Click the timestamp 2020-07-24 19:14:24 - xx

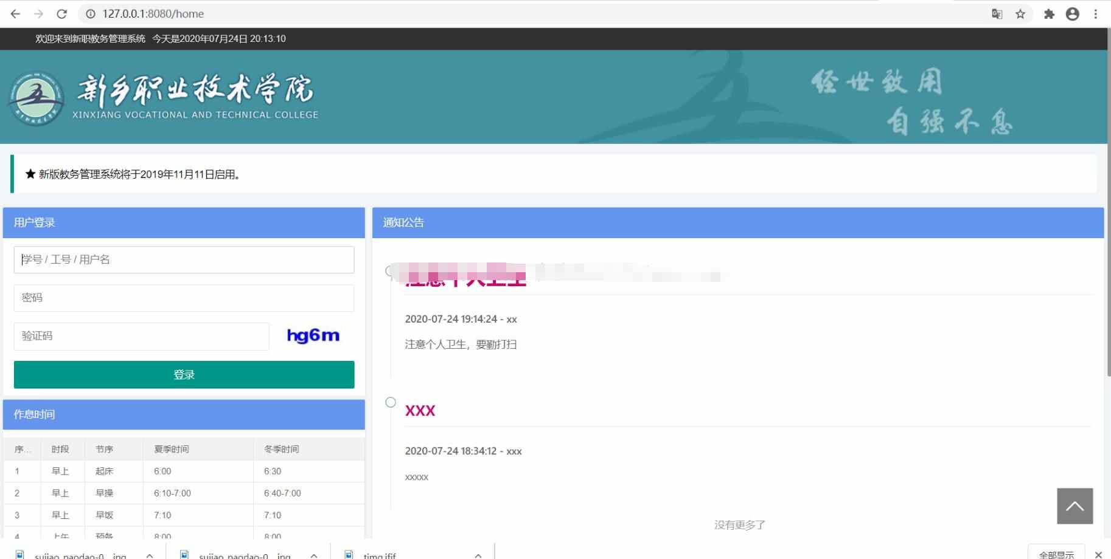point(461,319)
